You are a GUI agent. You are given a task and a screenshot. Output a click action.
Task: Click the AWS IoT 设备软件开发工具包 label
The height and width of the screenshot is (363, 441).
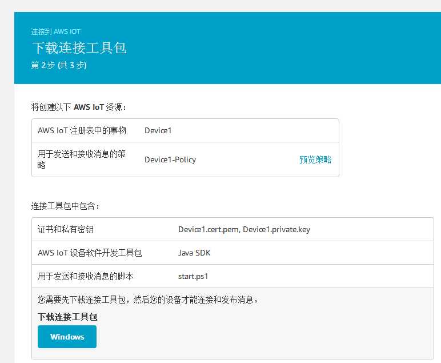[90, 253]
